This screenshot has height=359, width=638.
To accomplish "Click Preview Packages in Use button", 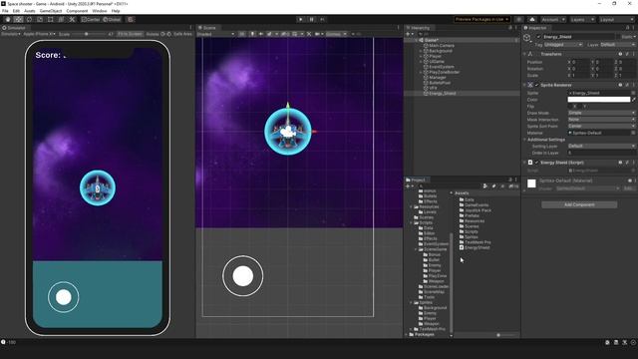I will pyautogui.click(x=481, y=19).
